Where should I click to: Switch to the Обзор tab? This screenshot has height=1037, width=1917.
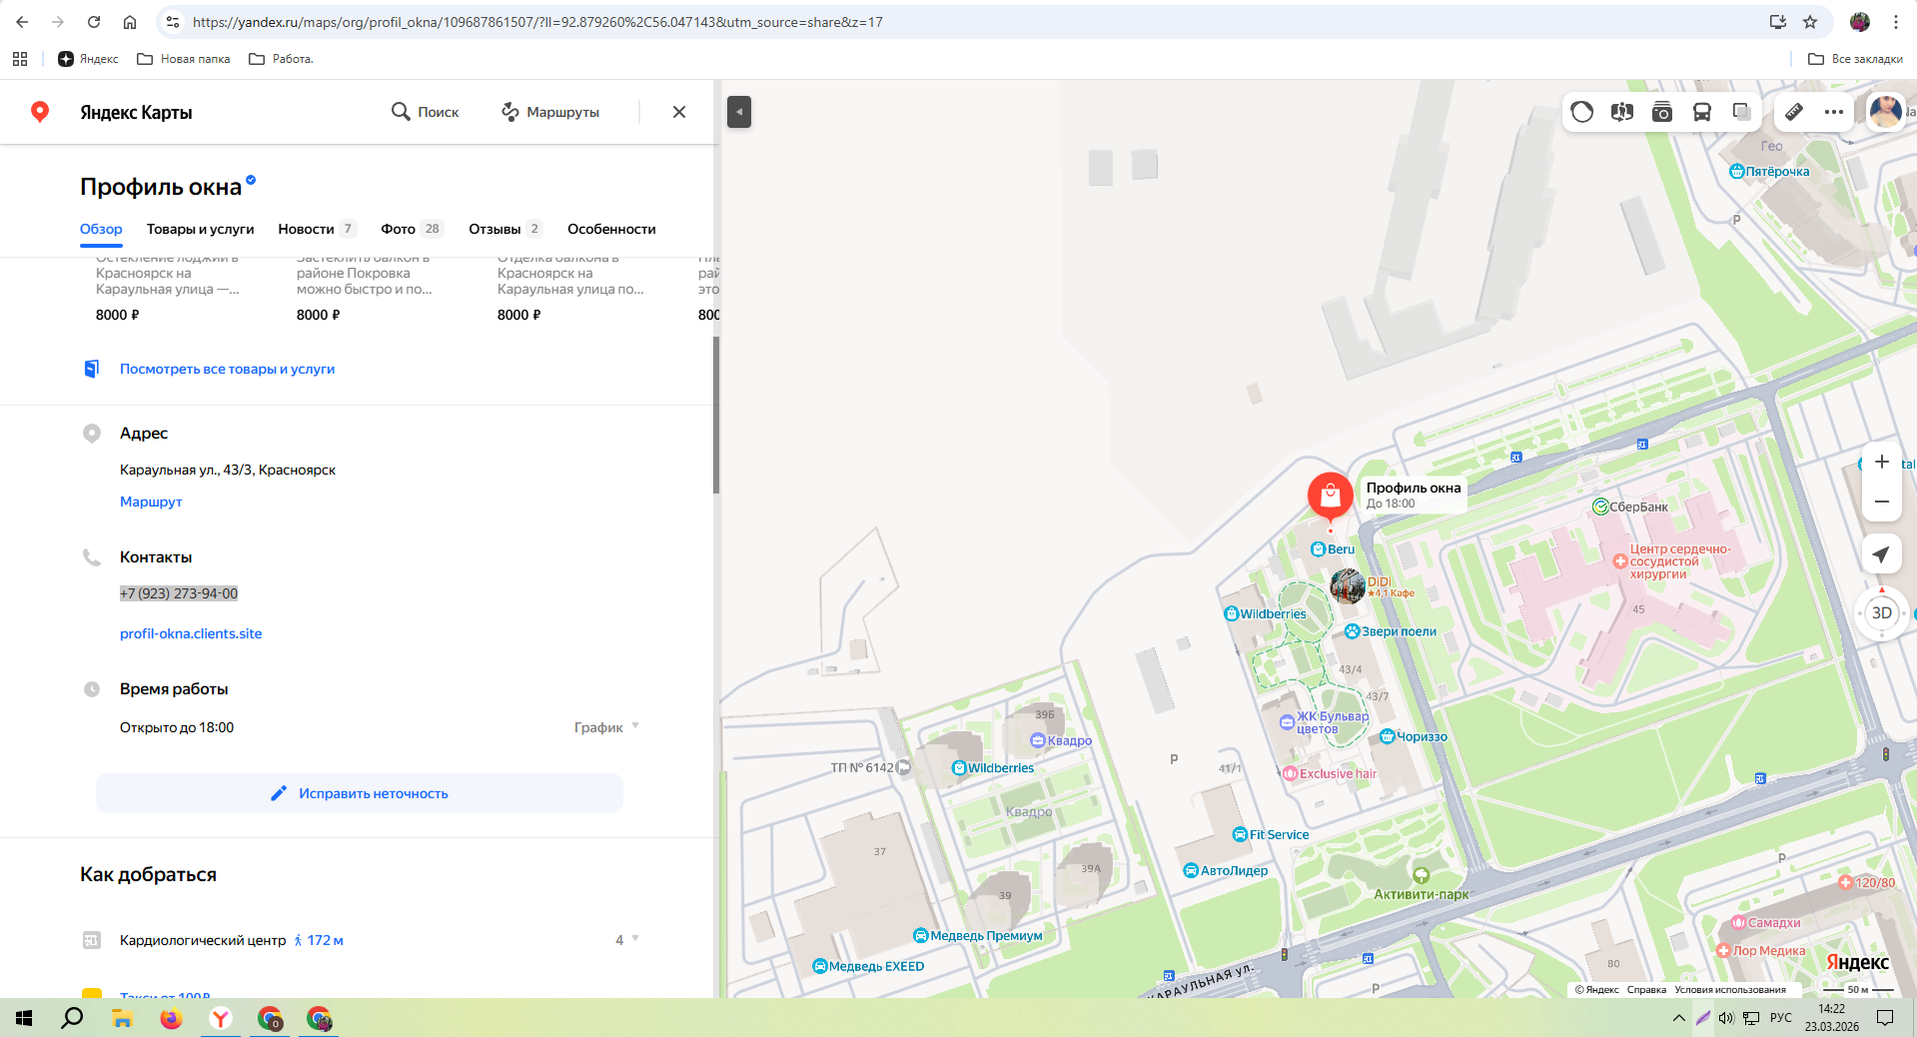[101, 229]
